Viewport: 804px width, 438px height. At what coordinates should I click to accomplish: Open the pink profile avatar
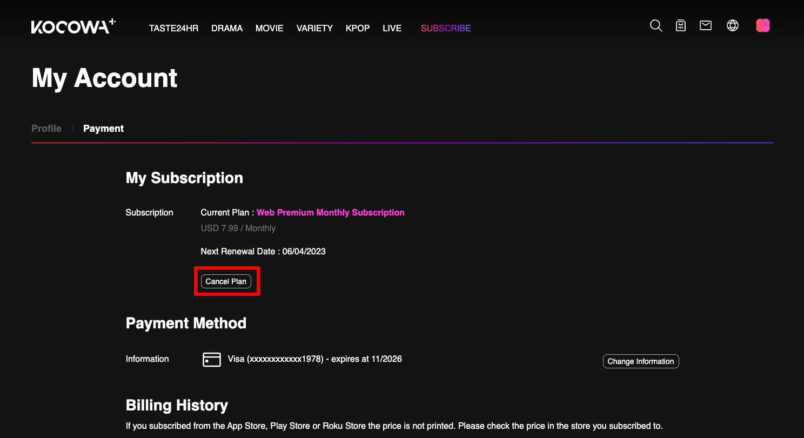[762, 25]
